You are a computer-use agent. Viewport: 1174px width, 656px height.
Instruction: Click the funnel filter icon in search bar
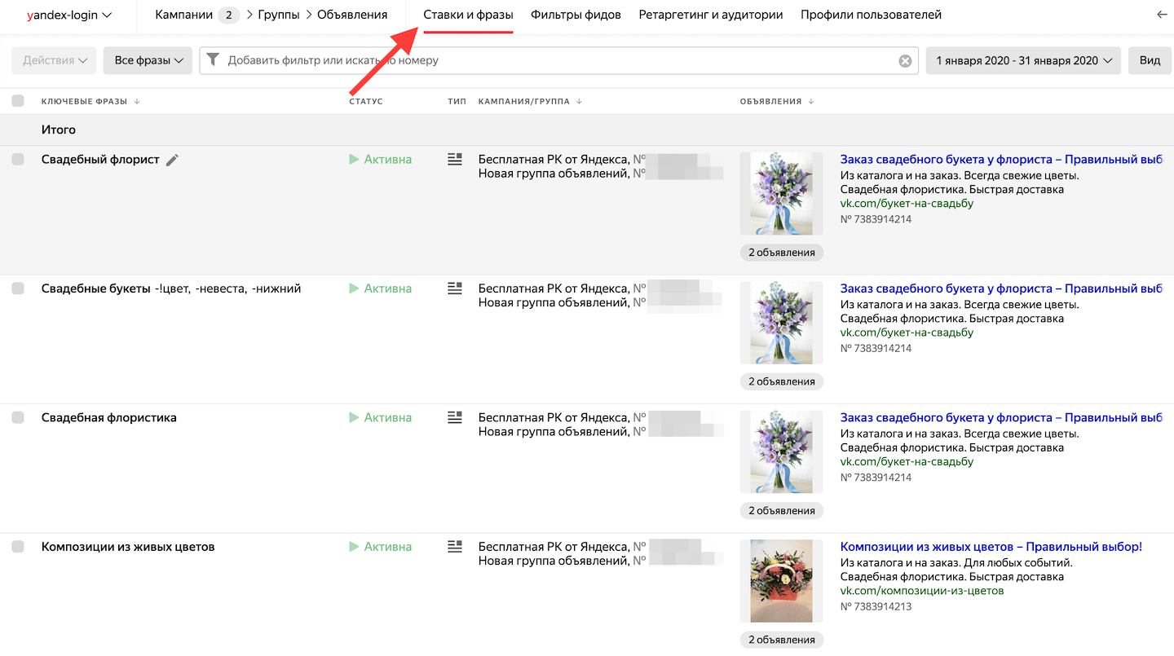point(213,60)
